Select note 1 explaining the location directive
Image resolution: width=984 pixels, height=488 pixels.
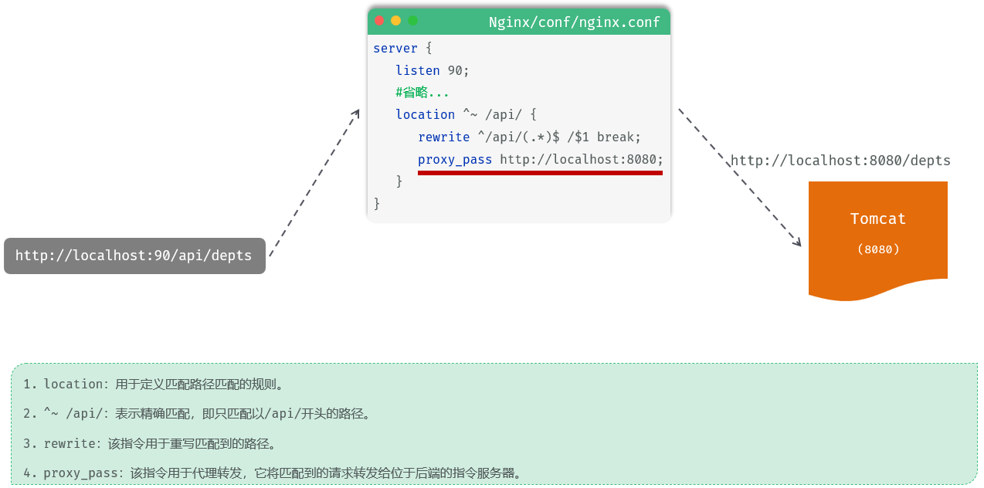click(154, 385)
